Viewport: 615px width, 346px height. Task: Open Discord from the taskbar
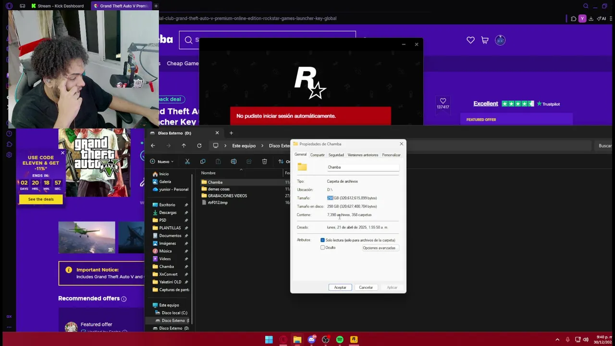click(311, 340)
